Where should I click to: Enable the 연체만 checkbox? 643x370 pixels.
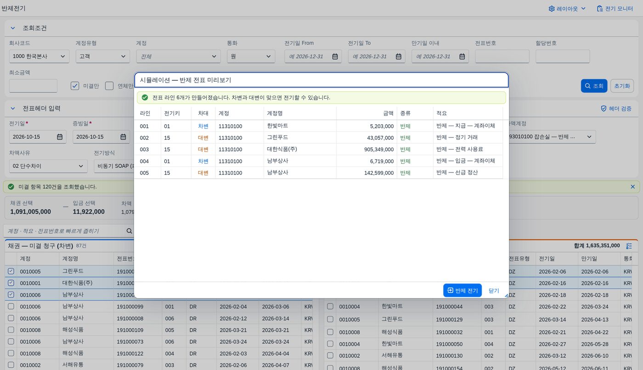109,86
